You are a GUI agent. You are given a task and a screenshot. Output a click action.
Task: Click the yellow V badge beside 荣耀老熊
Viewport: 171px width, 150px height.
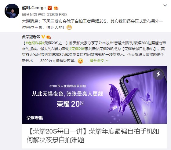43,37
